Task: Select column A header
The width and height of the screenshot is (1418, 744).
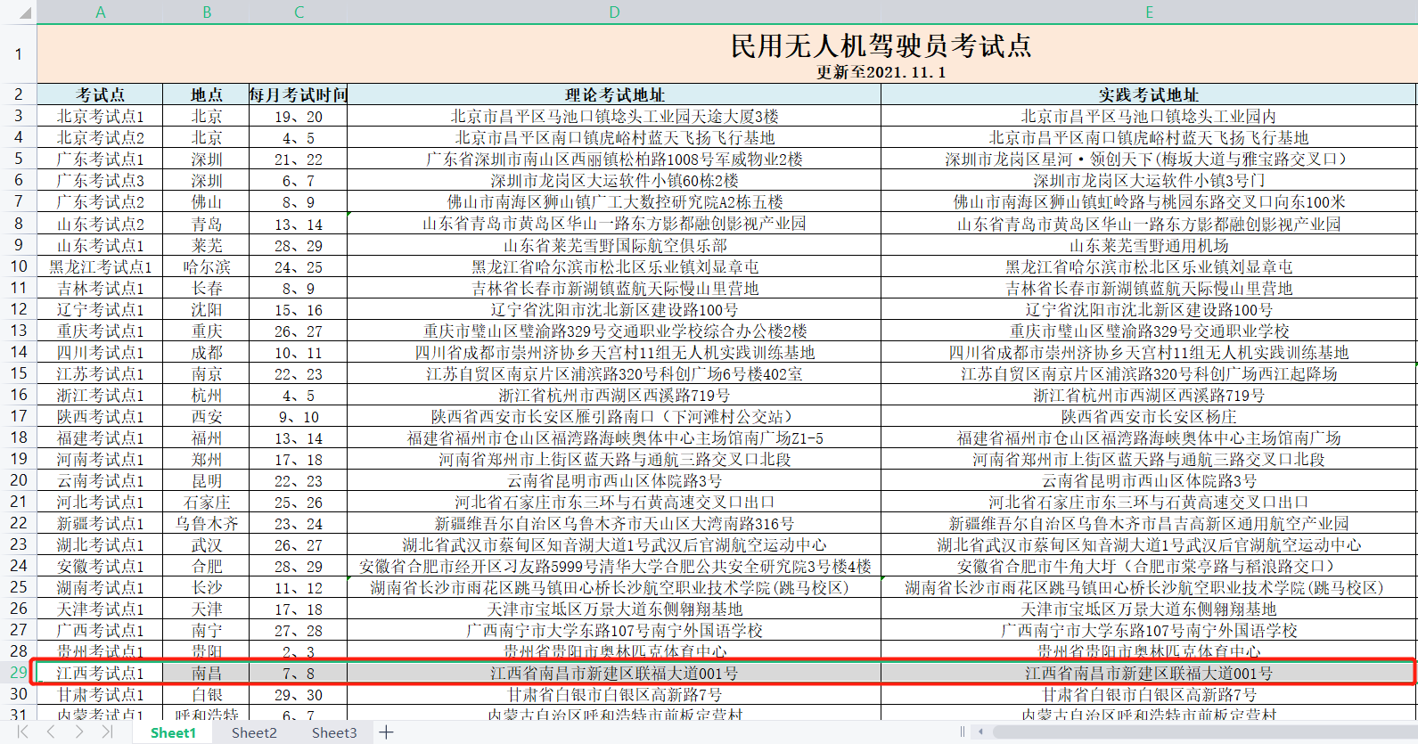Action: pos(100,12)
